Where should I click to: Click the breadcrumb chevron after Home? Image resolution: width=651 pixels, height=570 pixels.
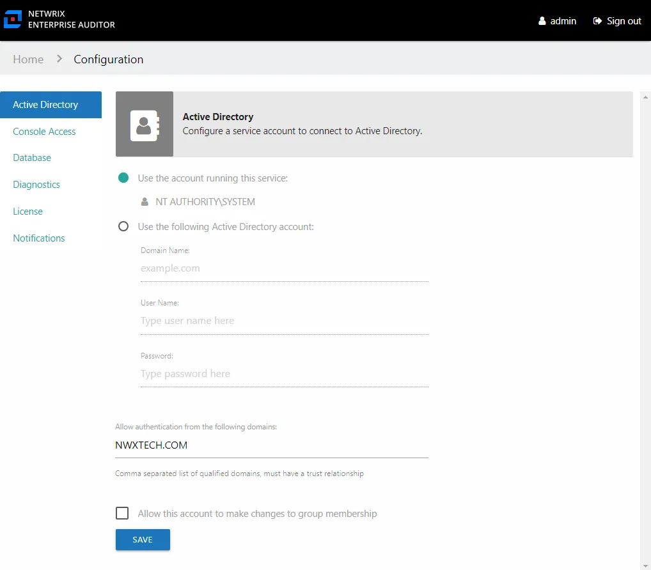[59, 59]
